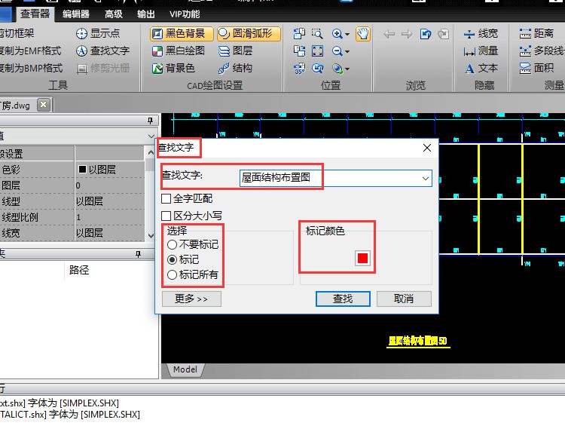This screenshot has width=565, height=432.
Task: Enable the 区分大小写 case sensitive checkbox
Action: (x=166, y=216)
